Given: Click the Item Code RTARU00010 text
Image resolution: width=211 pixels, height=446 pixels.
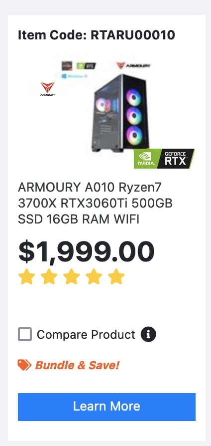Looking at the screenshot, I should 97,35.
